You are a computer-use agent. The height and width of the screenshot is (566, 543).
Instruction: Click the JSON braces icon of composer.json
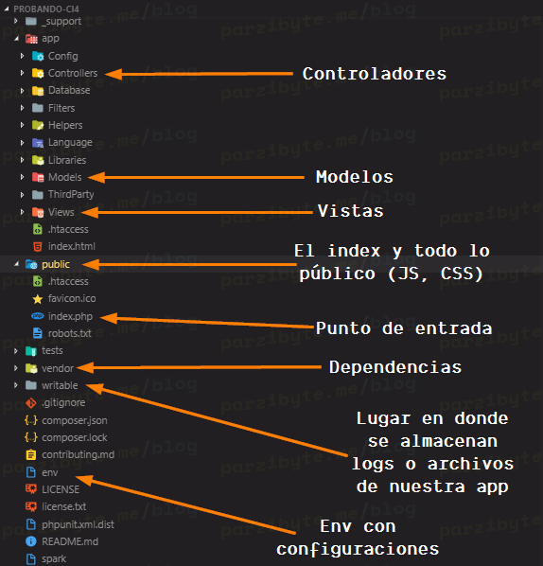(31, 420)
